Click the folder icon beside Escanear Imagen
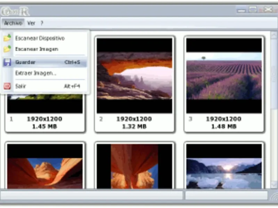The height and width of the screenshot is (208, 278). [x=7, y=49]
